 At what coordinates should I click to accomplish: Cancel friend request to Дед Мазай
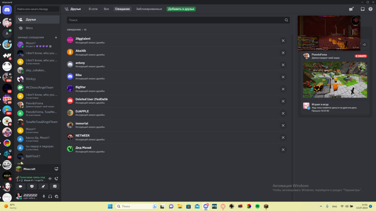[x=283, y=150]
